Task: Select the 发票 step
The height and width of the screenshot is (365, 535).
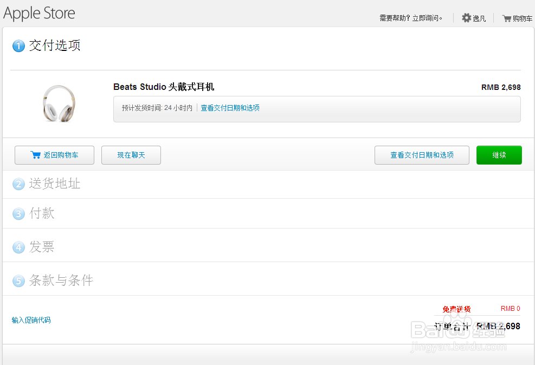Action: tap(42, 247)
